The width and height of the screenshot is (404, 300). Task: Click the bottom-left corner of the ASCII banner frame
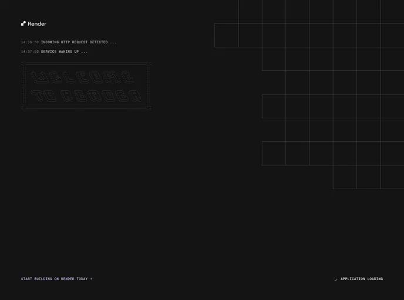(x=23, y=108)
